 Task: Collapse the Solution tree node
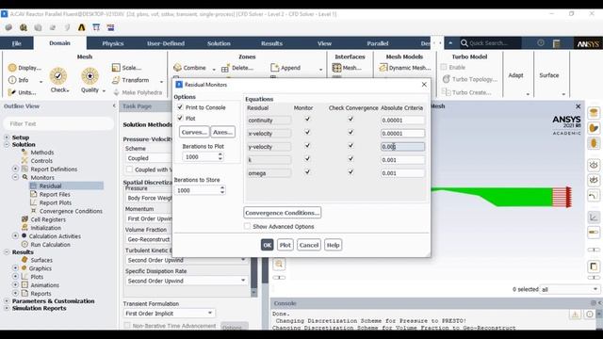[7, 144]
